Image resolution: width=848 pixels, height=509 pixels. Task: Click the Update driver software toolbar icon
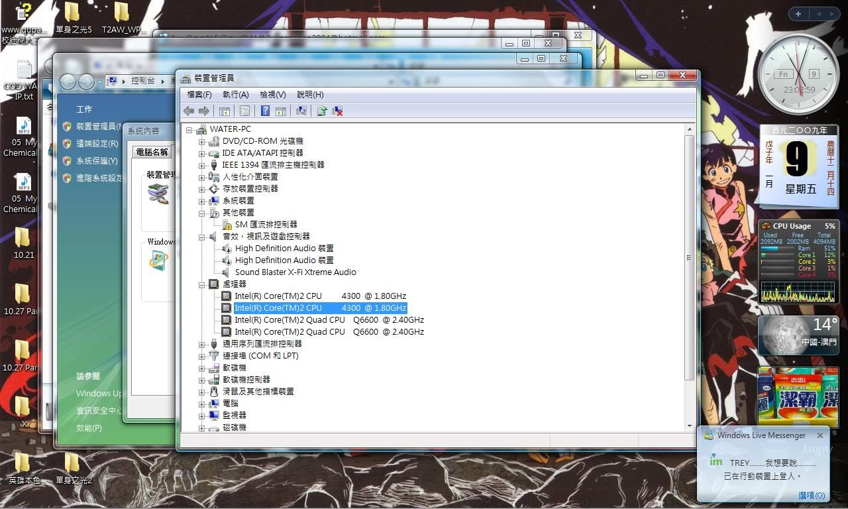[322, 111]
